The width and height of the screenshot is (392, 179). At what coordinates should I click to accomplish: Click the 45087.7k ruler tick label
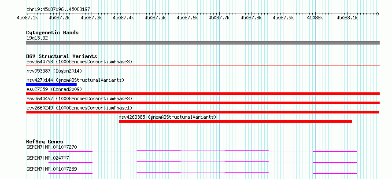(x=219, y=18)
